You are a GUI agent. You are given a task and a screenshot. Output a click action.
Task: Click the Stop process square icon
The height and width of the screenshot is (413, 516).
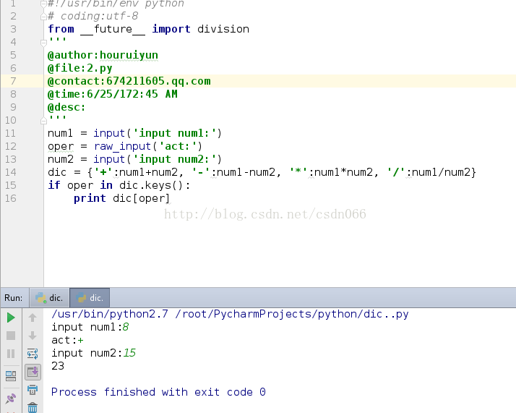coord(11,336)
